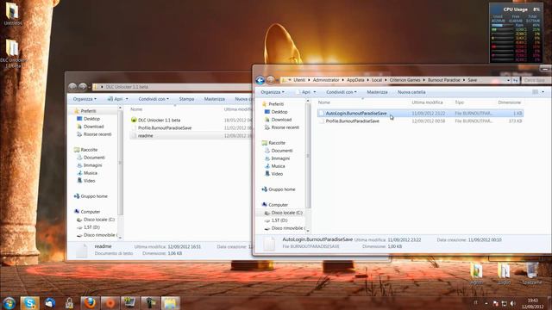Launch Firefox from the taskbar
This screenshot has width=552, height=310.
(x=90, y=303)
